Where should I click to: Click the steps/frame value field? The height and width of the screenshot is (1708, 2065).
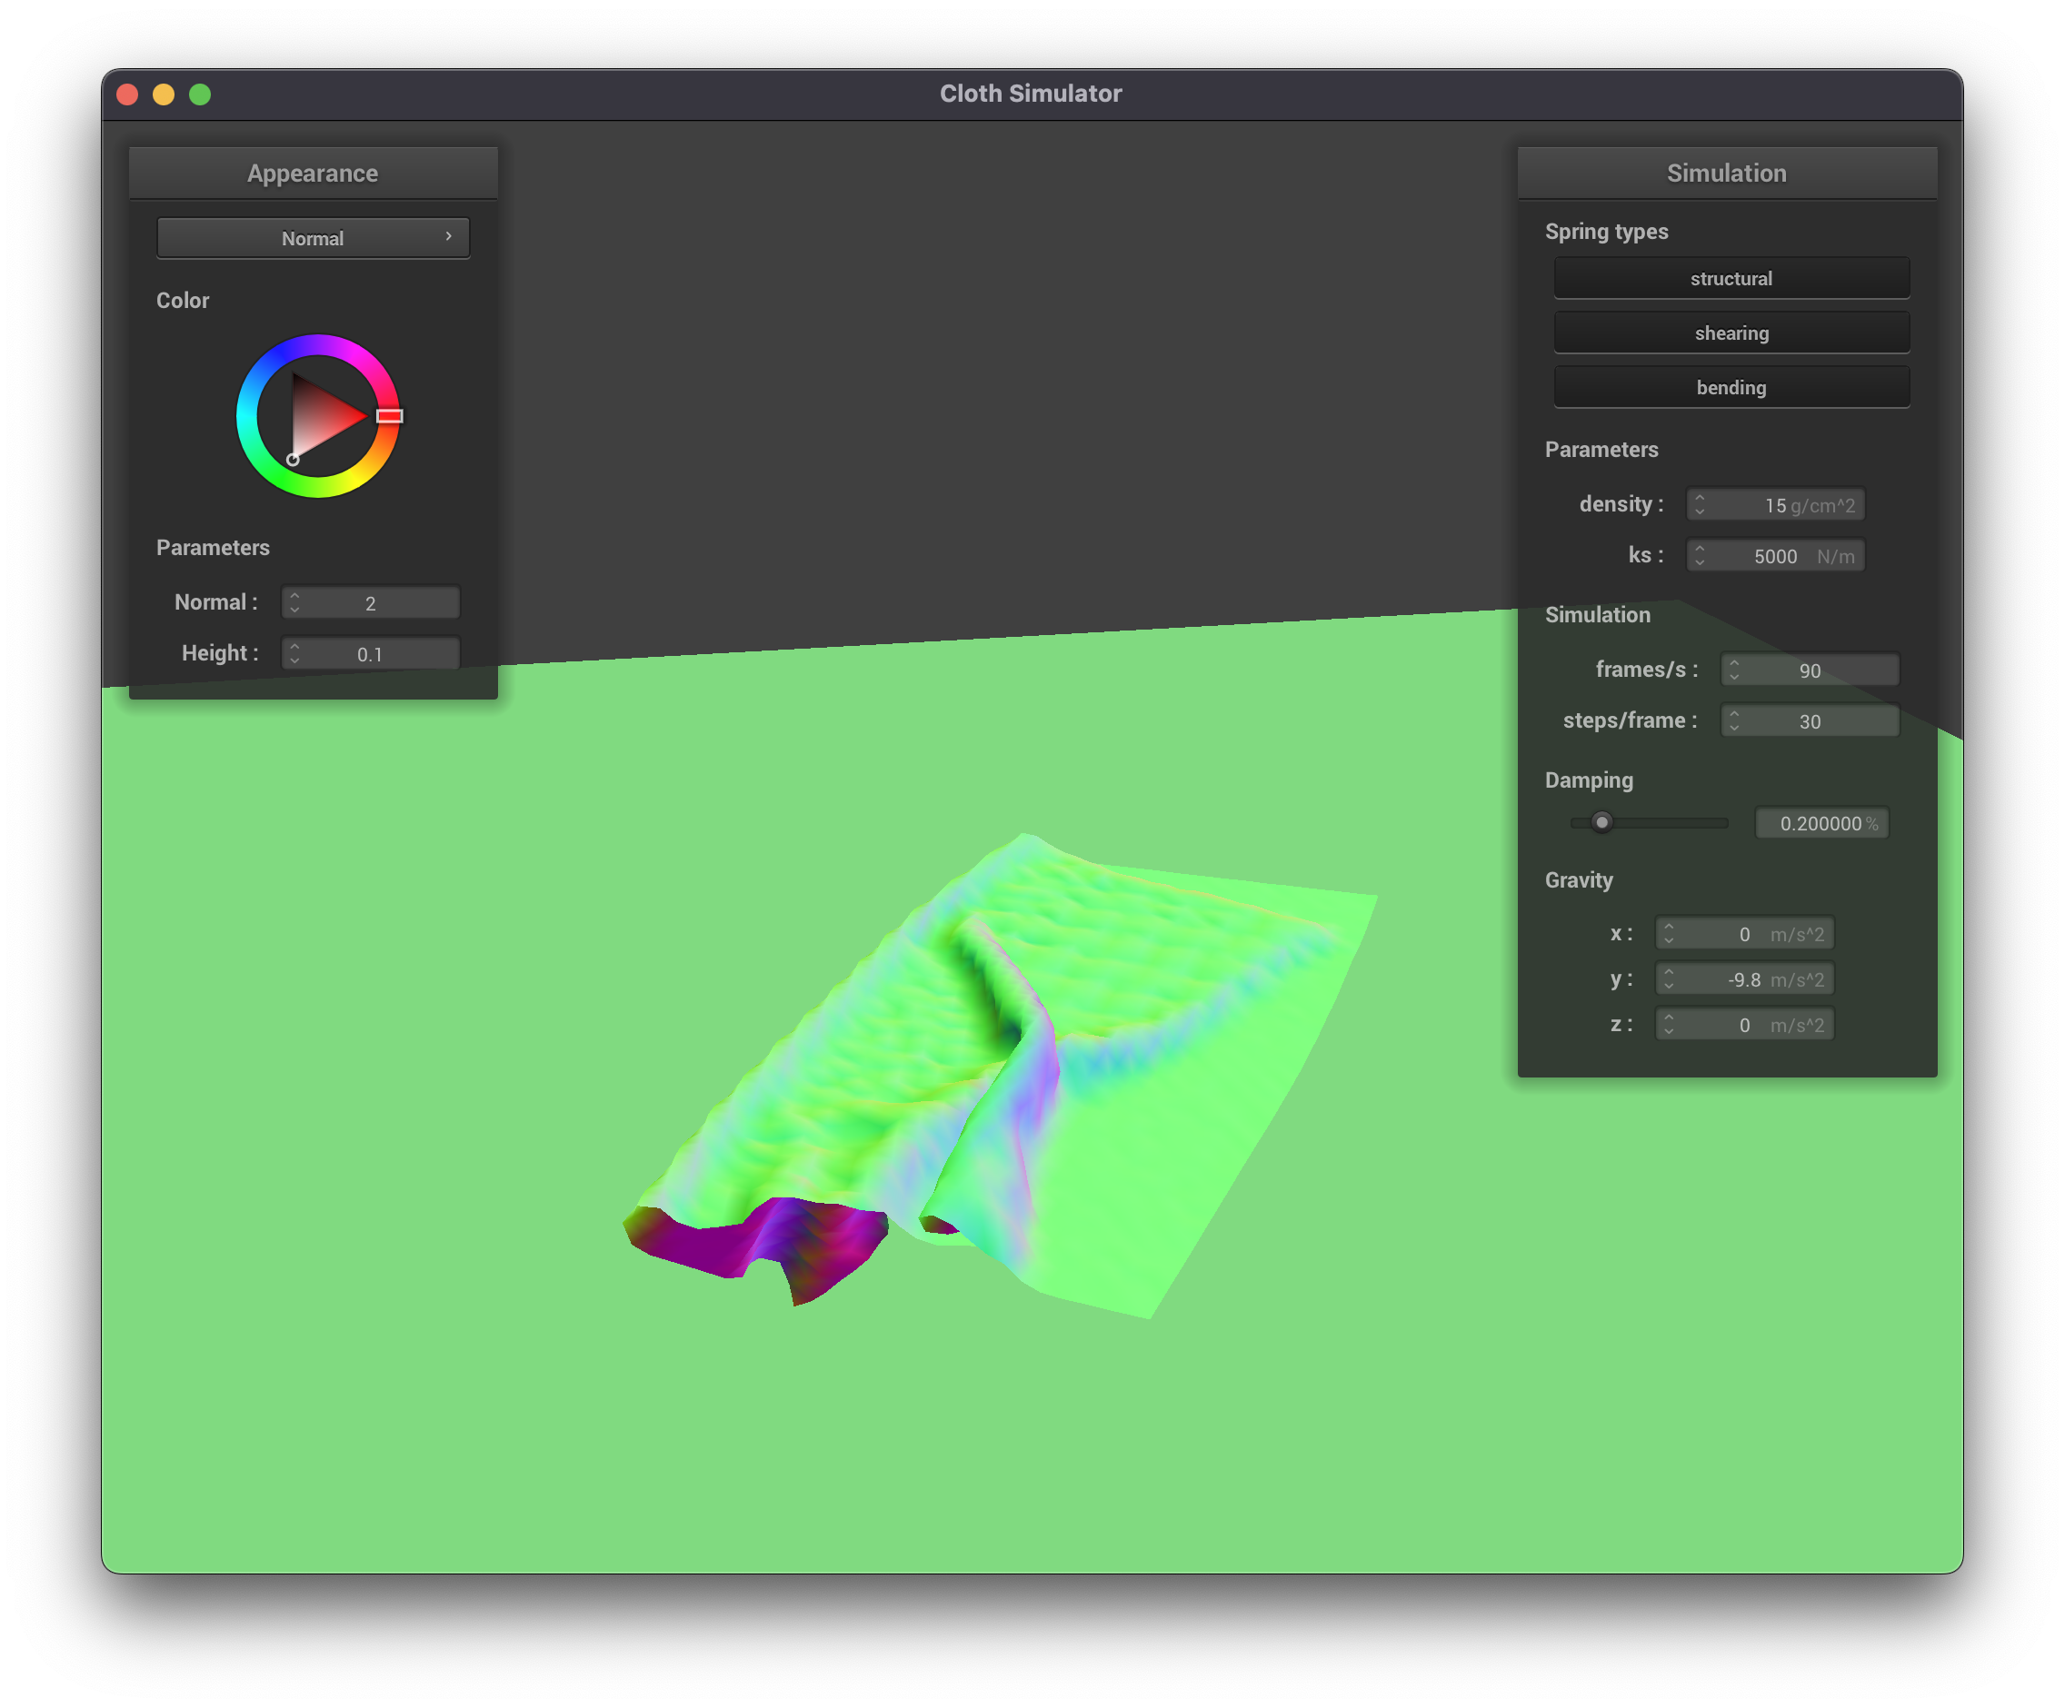(1810, 721)
